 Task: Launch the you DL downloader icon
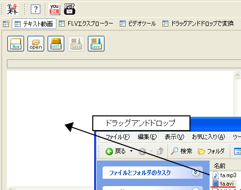[x=54, y=9]
